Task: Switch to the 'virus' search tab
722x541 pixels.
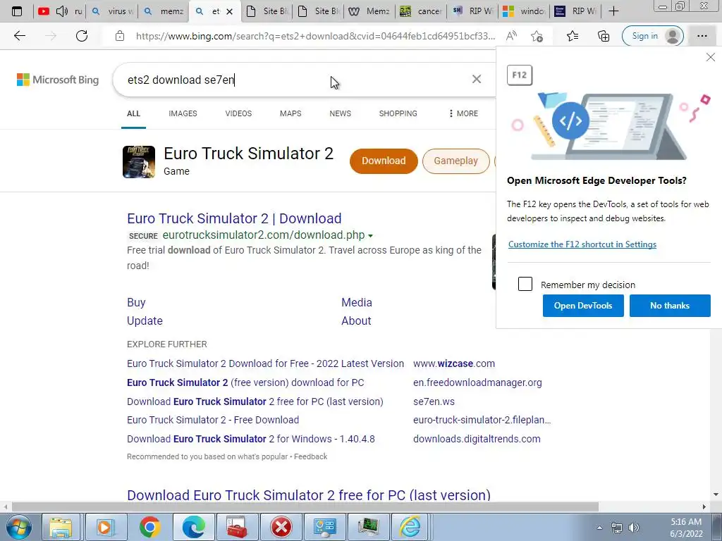Action: point(112,11)
